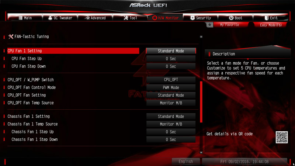This screenshot has width=295, height=166.
Task: Click the list icon on the Main tab
Action: [x=21, y=18]
